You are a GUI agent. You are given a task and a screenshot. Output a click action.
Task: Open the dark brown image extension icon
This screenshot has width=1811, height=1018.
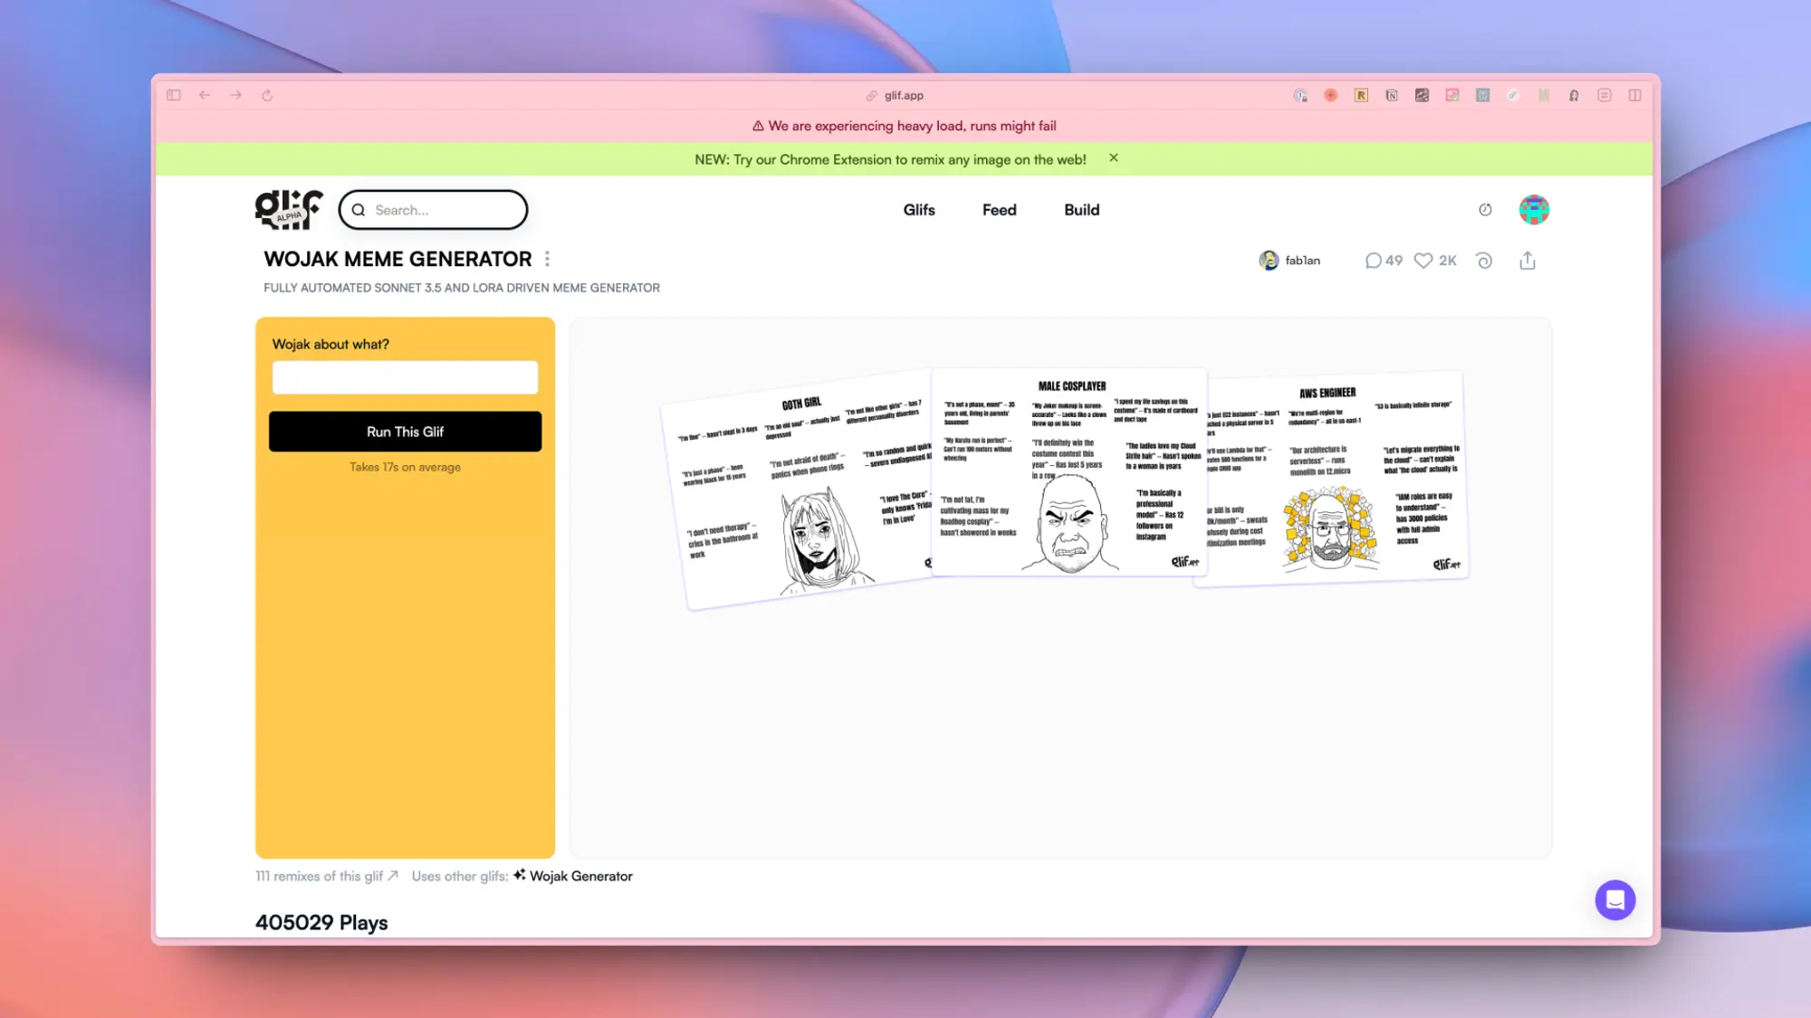click(x=1422, y=95)
